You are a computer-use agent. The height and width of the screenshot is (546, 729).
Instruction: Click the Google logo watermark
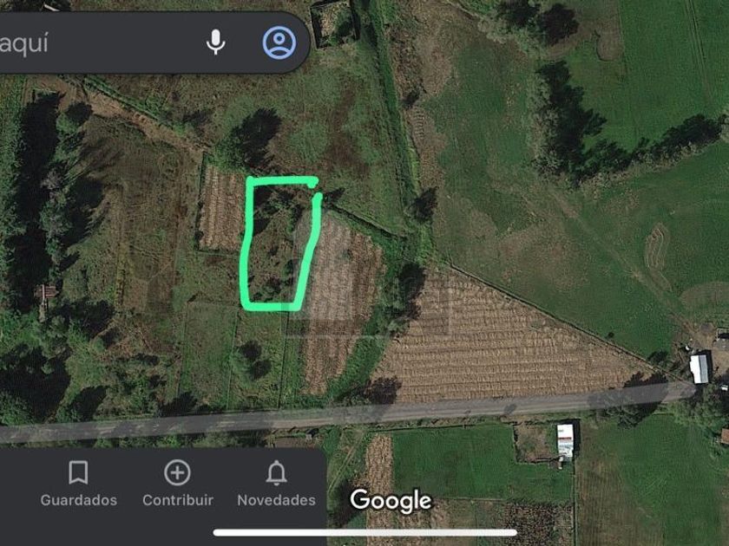pyautogui.click(x=391, y=501)
